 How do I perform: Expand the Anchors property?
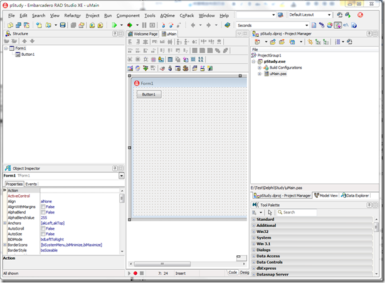4,223
